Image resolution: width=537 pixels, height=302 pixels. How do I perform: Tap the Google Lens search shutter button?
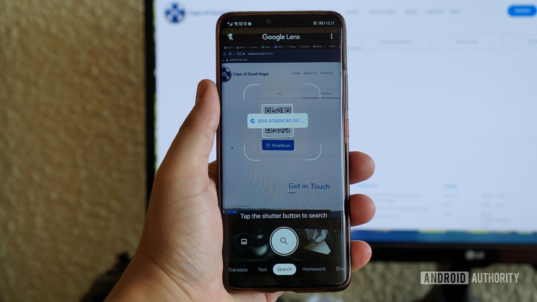pyautogui.click(x=283, y=242)
